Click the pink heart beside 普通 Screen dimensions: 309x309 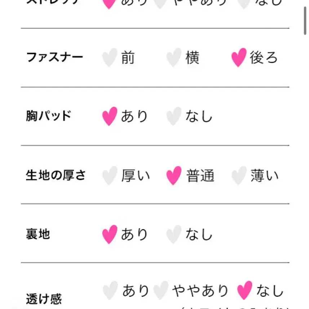pyautogui.click(x=174, y=175)
